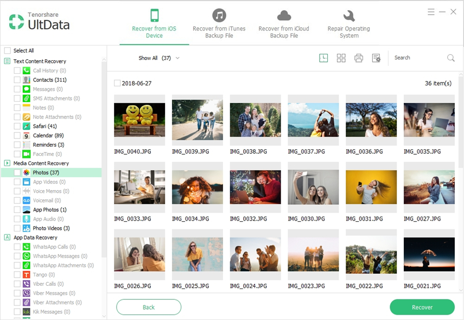The width and height of the screenshot is (464, 320).
Task: Click the search magnifier icon
Action: [x=450, y=58]
